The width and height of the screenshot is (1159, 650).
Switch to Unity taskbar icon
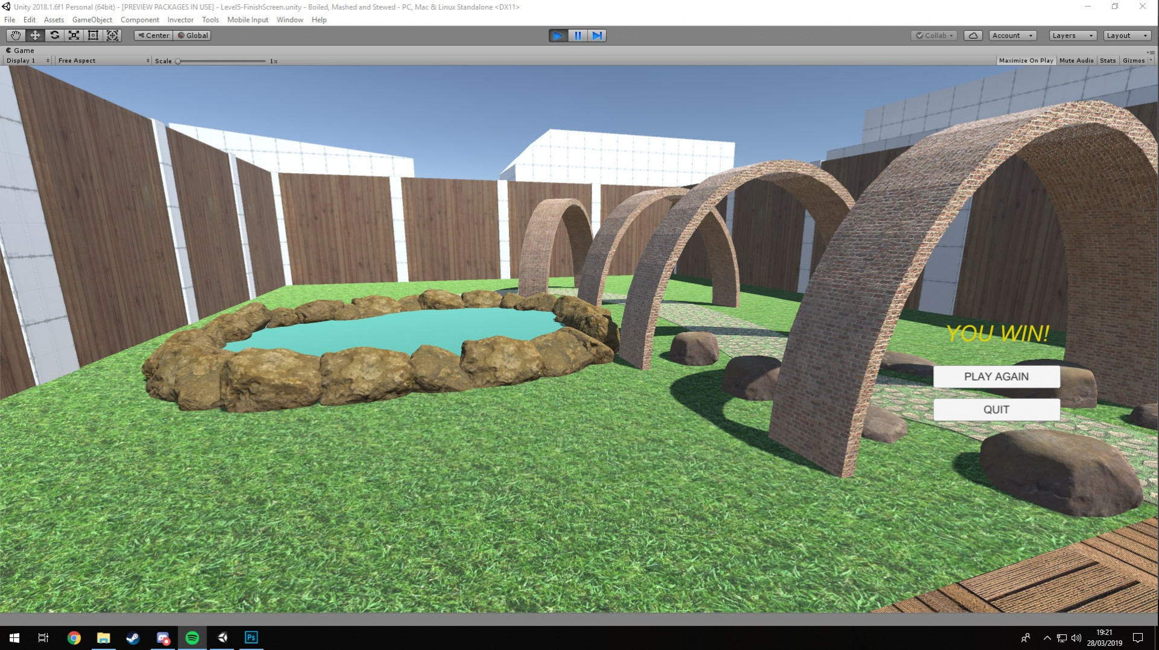click(x=222, y=637)
